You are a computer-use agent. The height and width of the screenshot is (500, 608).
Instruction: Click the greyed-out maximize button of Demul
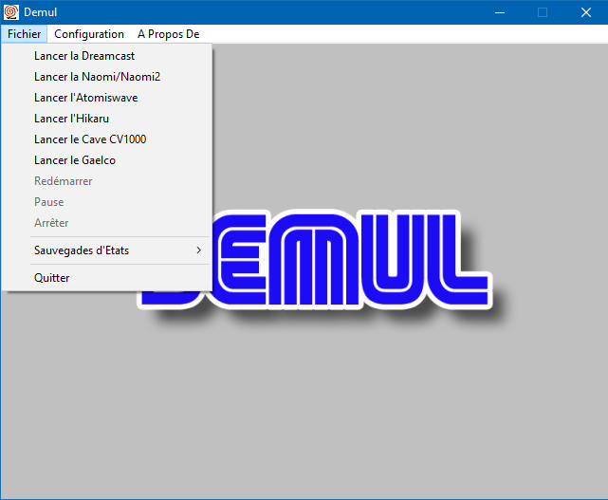pos(543,12)
